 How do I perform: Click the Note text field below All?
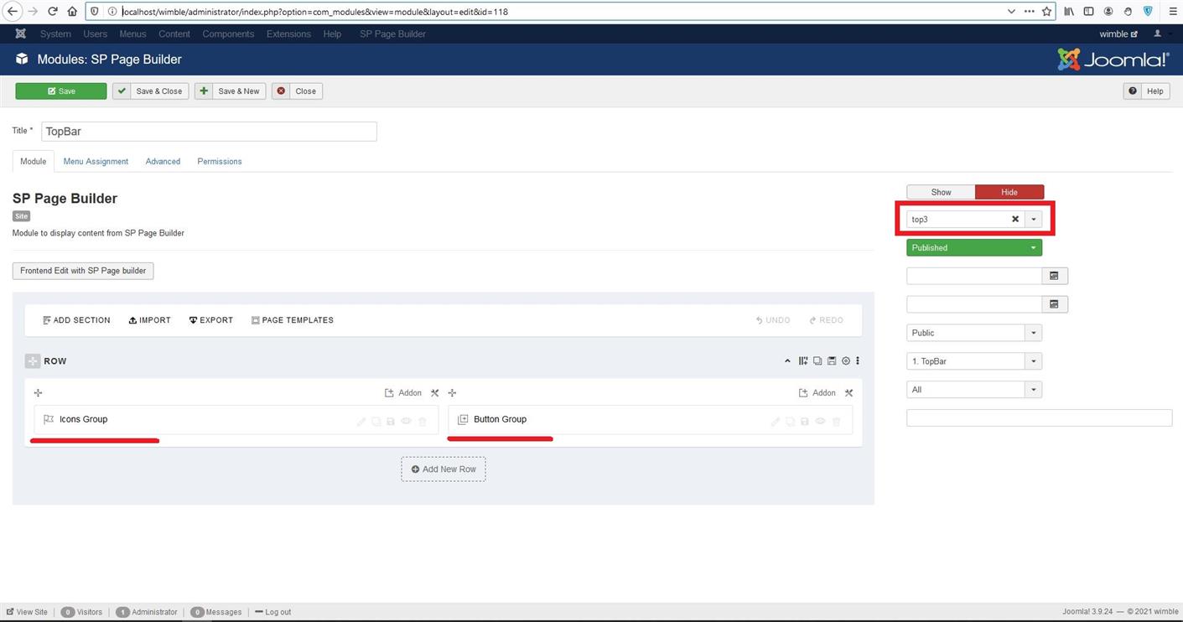tap(1039, 417)
